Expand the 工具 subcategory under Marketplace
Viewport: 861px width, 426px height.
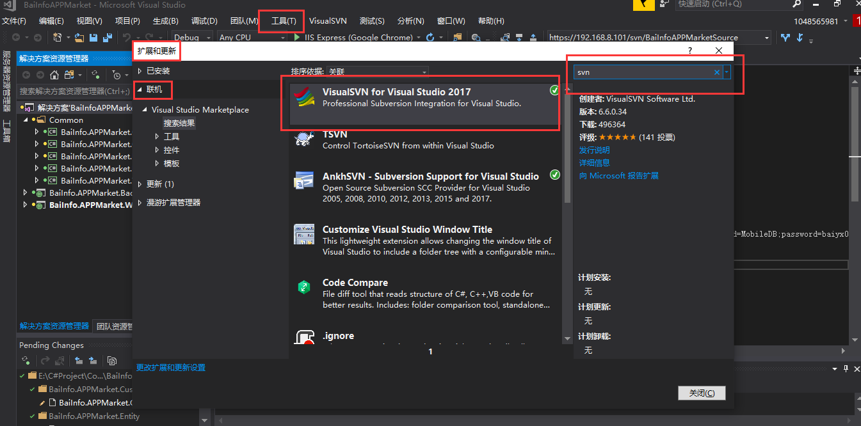pyautogui.click(x=157, y=137)
